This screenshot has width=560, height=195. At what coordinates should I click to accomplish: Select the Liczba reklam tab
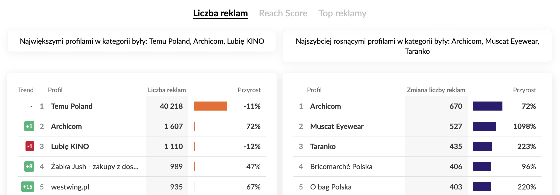220,13
